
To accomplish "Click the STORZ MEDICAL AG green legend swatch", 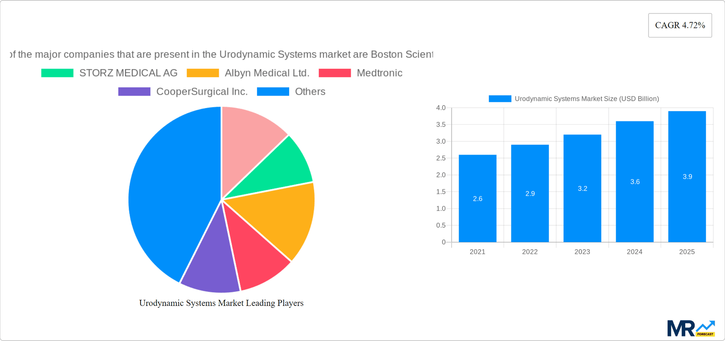I will [x=57, y=73].
